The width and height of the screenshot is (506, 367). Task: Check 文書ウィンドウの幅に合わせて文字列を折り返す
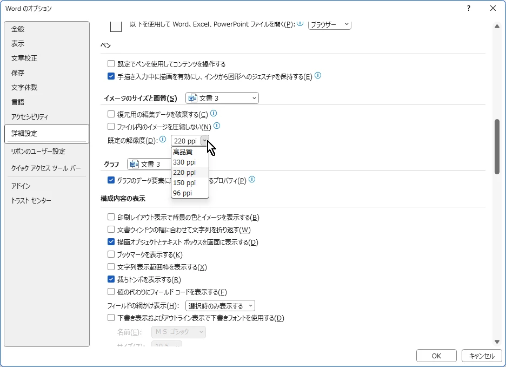click(111, 230)
